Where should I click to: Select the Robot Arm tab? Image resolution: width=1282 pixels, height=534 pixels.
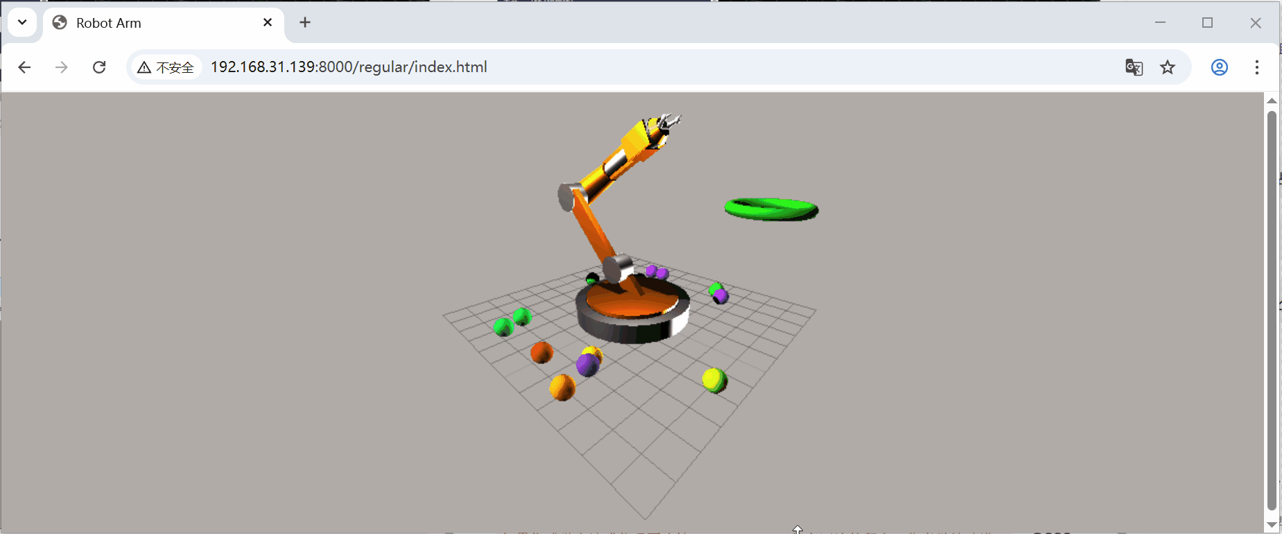point(164,23)
